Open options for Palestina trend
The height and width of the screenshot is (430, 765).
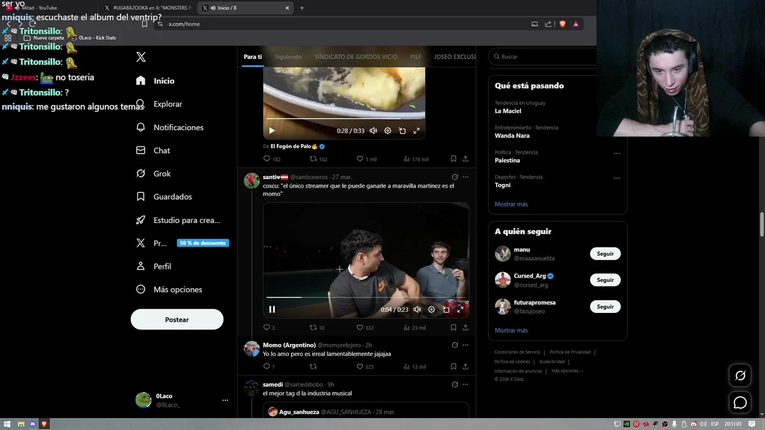pos(617,153)
